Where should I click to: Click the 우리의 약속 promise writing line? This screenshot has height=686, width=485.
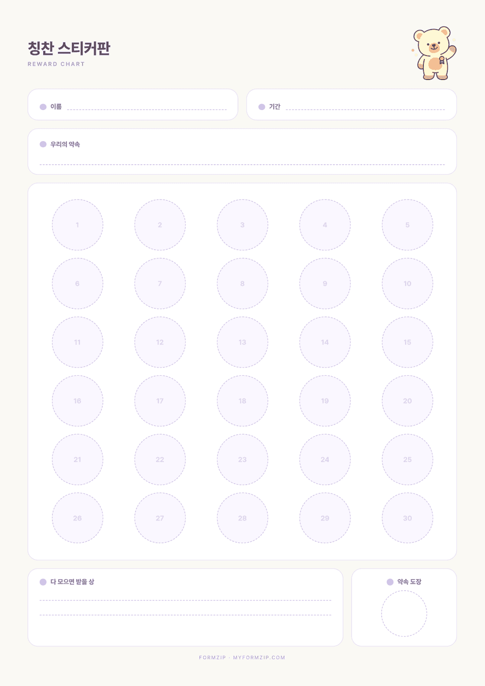[x=242, y=165]
